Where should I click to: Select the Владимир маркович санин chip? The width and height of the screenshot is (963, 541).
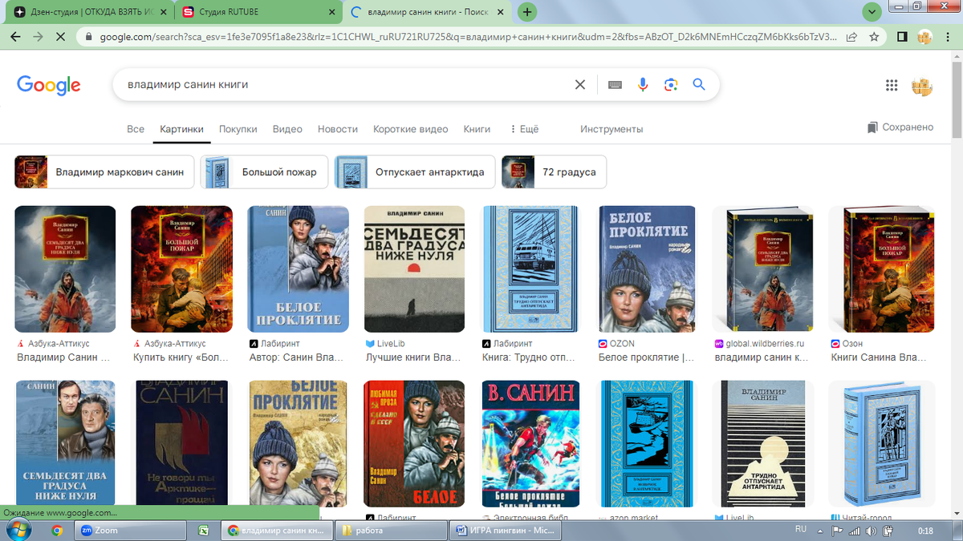click(104, 172)
